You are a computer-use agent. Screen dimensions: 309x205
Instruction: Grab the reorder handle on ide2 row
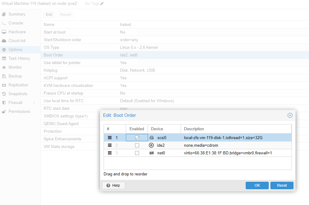pyautogui.click(x=110, y=145)
